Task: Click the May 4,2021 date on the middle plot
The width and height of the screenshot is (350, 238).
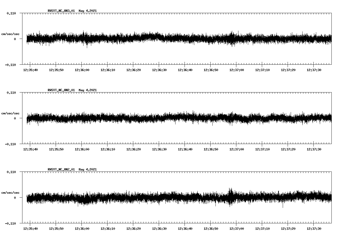Action: pyautogui.click(x=88, y=90)
